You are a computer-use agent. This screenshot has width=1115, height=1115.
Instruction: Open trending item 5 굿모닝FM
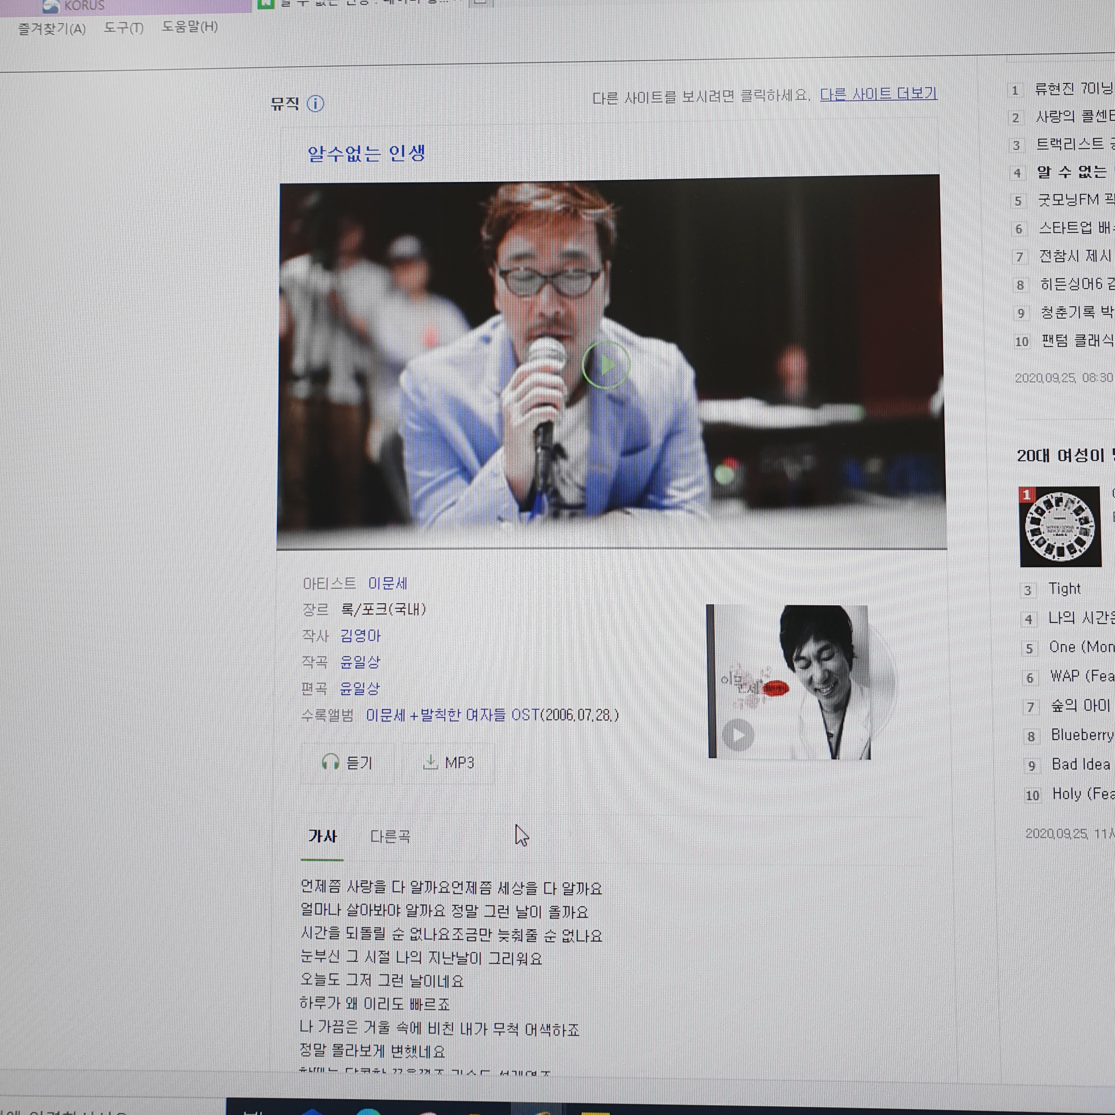1076,200
